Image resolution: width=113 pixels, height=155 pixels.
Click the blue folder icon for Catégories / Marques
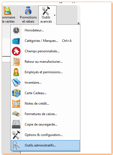[x=16, y=41]
